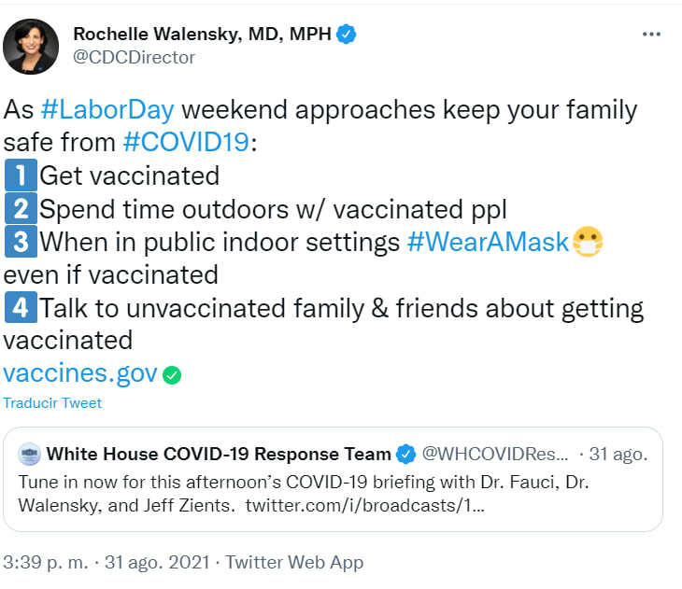Viewport: 682px width, 589px height.
Task: Click Traducir Tweet to translate
Action: [52, 403]
